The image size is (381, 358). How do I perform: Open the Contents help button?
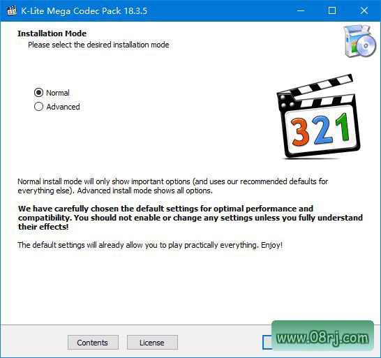pos(93,343)
